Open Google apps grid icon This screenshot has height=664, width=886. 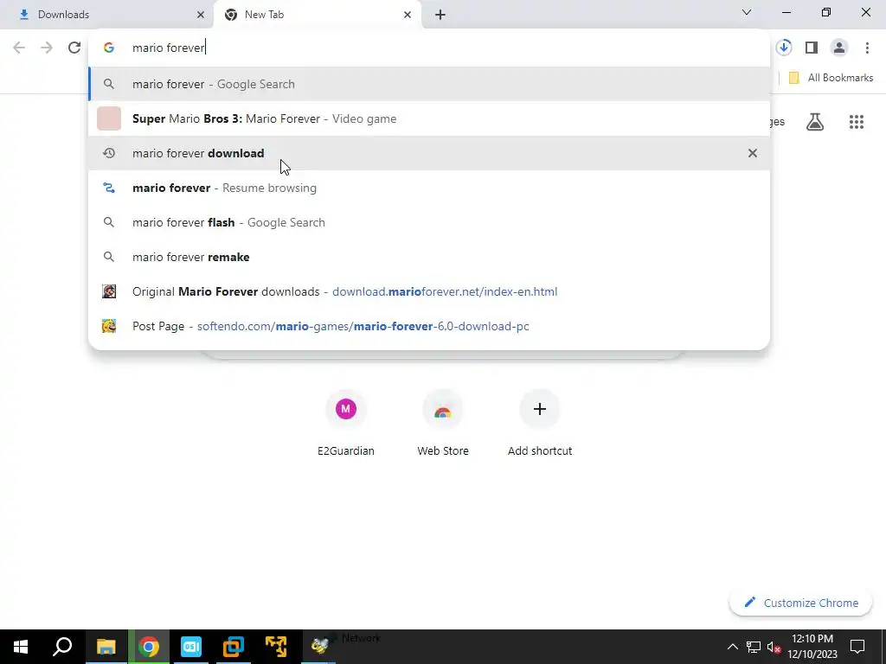pos(857,122)
